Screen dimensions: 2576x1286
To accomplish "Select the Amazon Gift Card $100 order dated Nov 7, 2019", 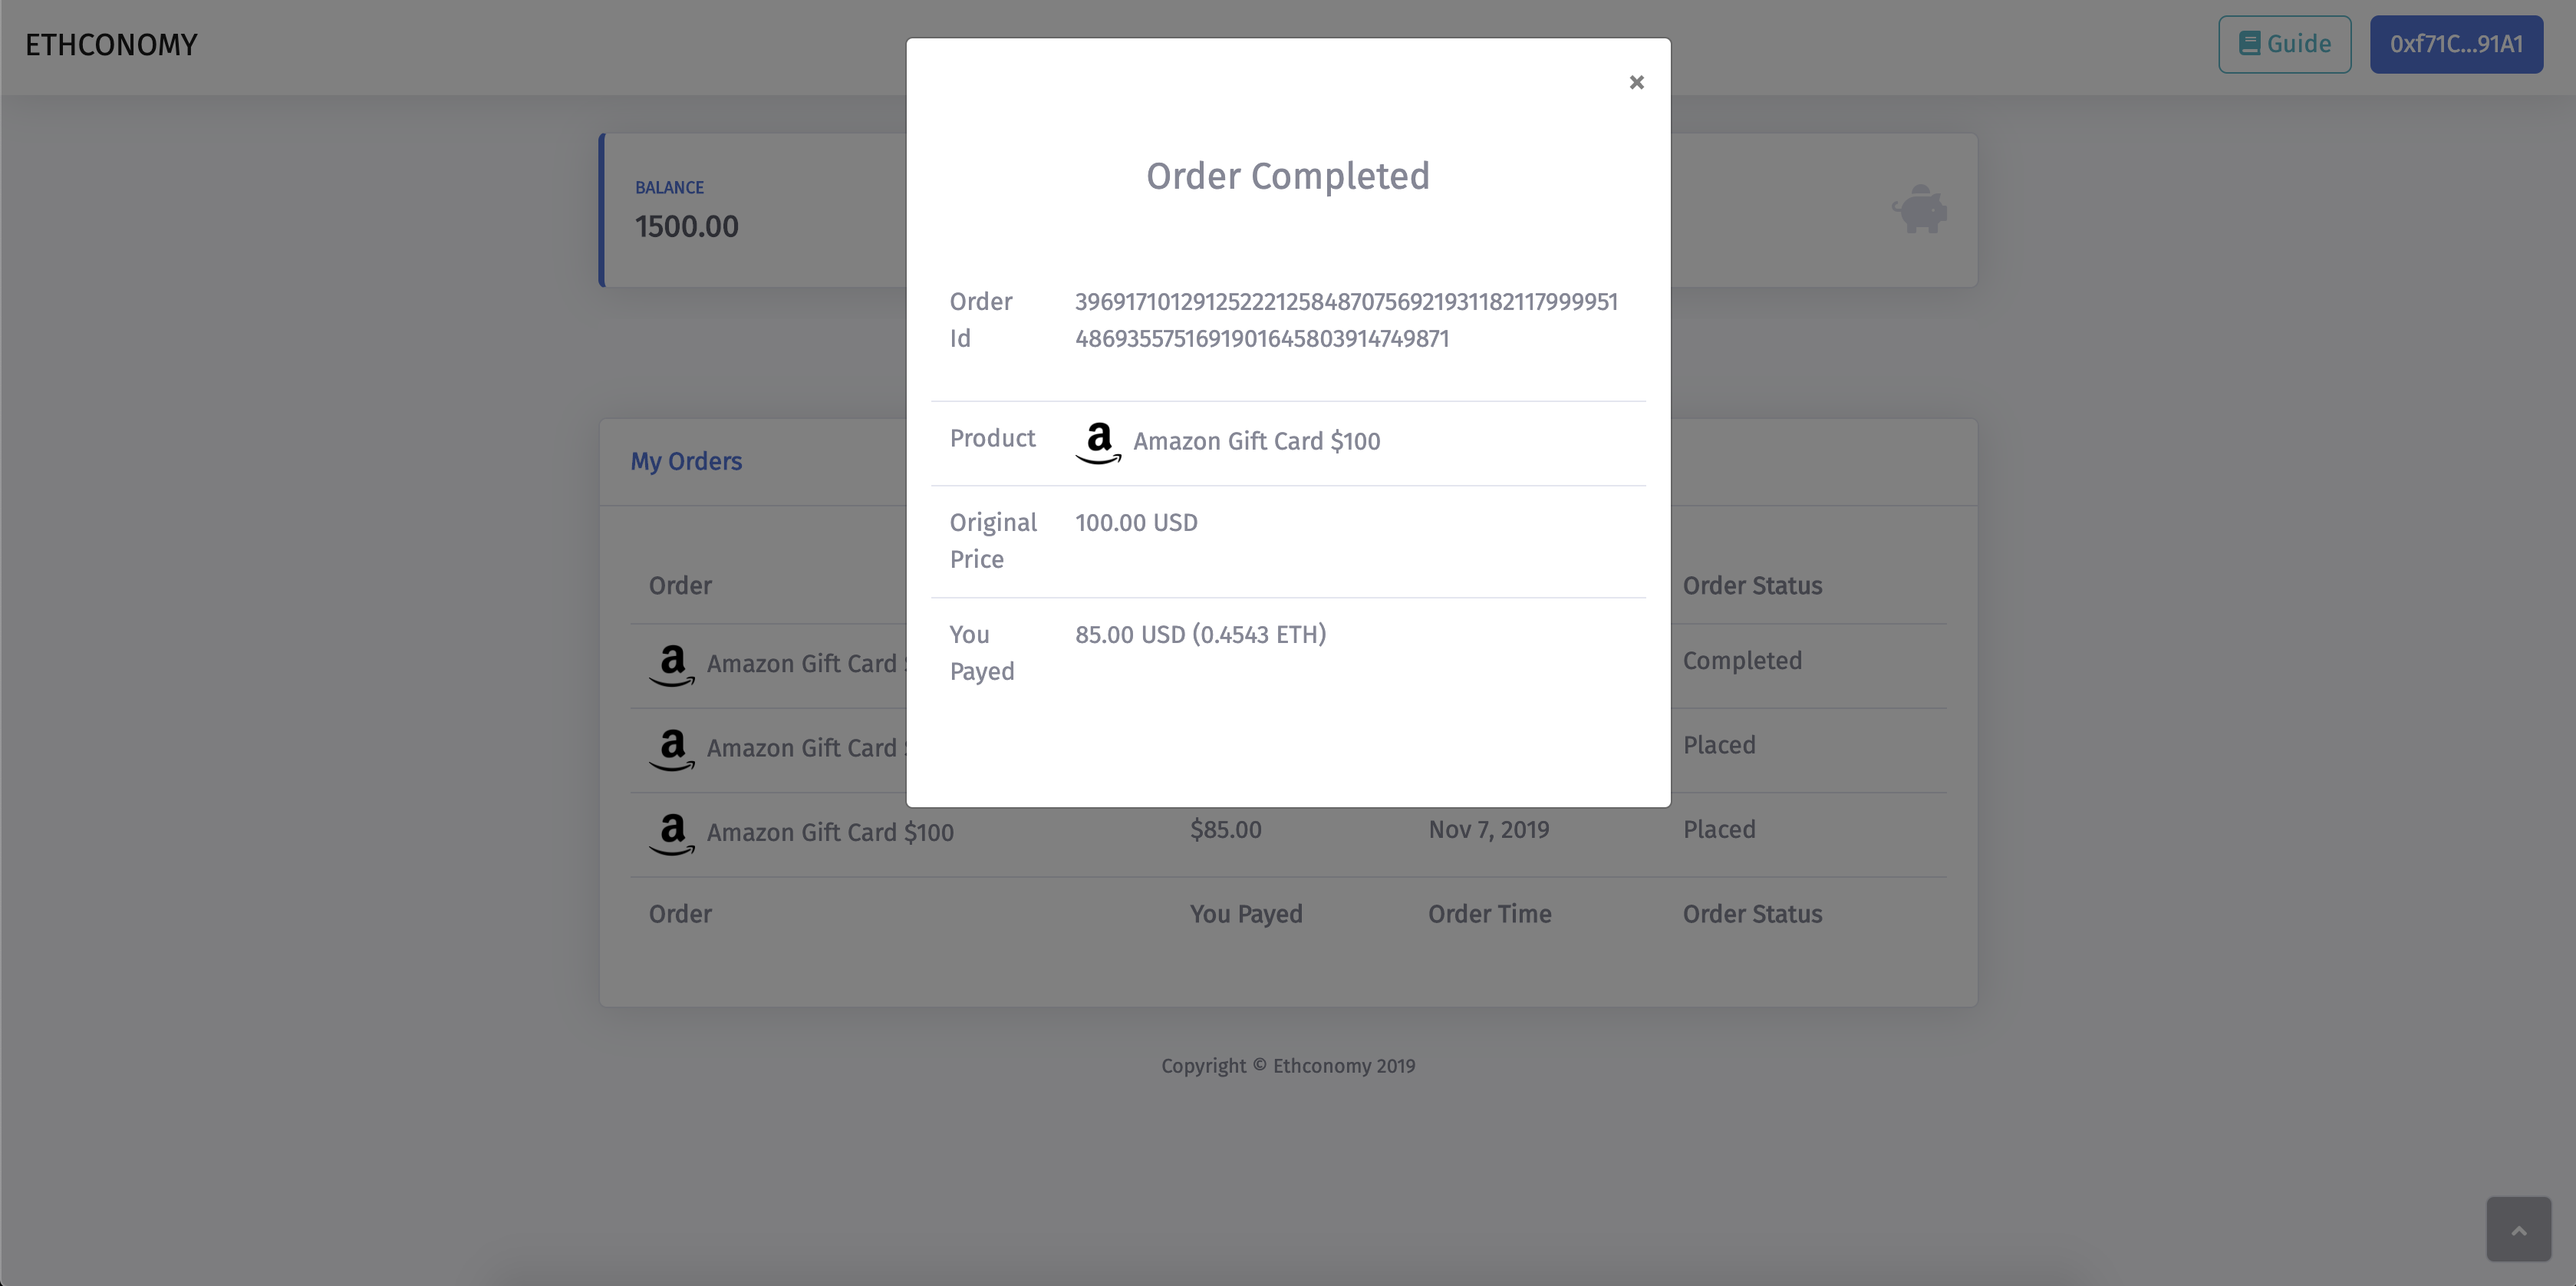I will tap(1288, 834).
